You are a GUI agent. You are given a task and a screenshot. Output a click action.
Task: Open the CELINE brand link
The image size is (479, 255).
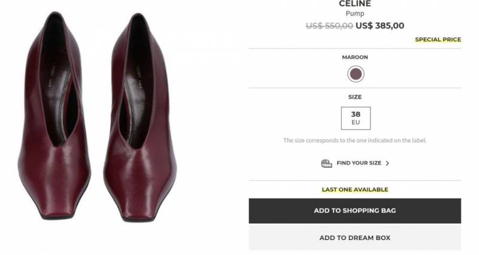coord(355,4)
